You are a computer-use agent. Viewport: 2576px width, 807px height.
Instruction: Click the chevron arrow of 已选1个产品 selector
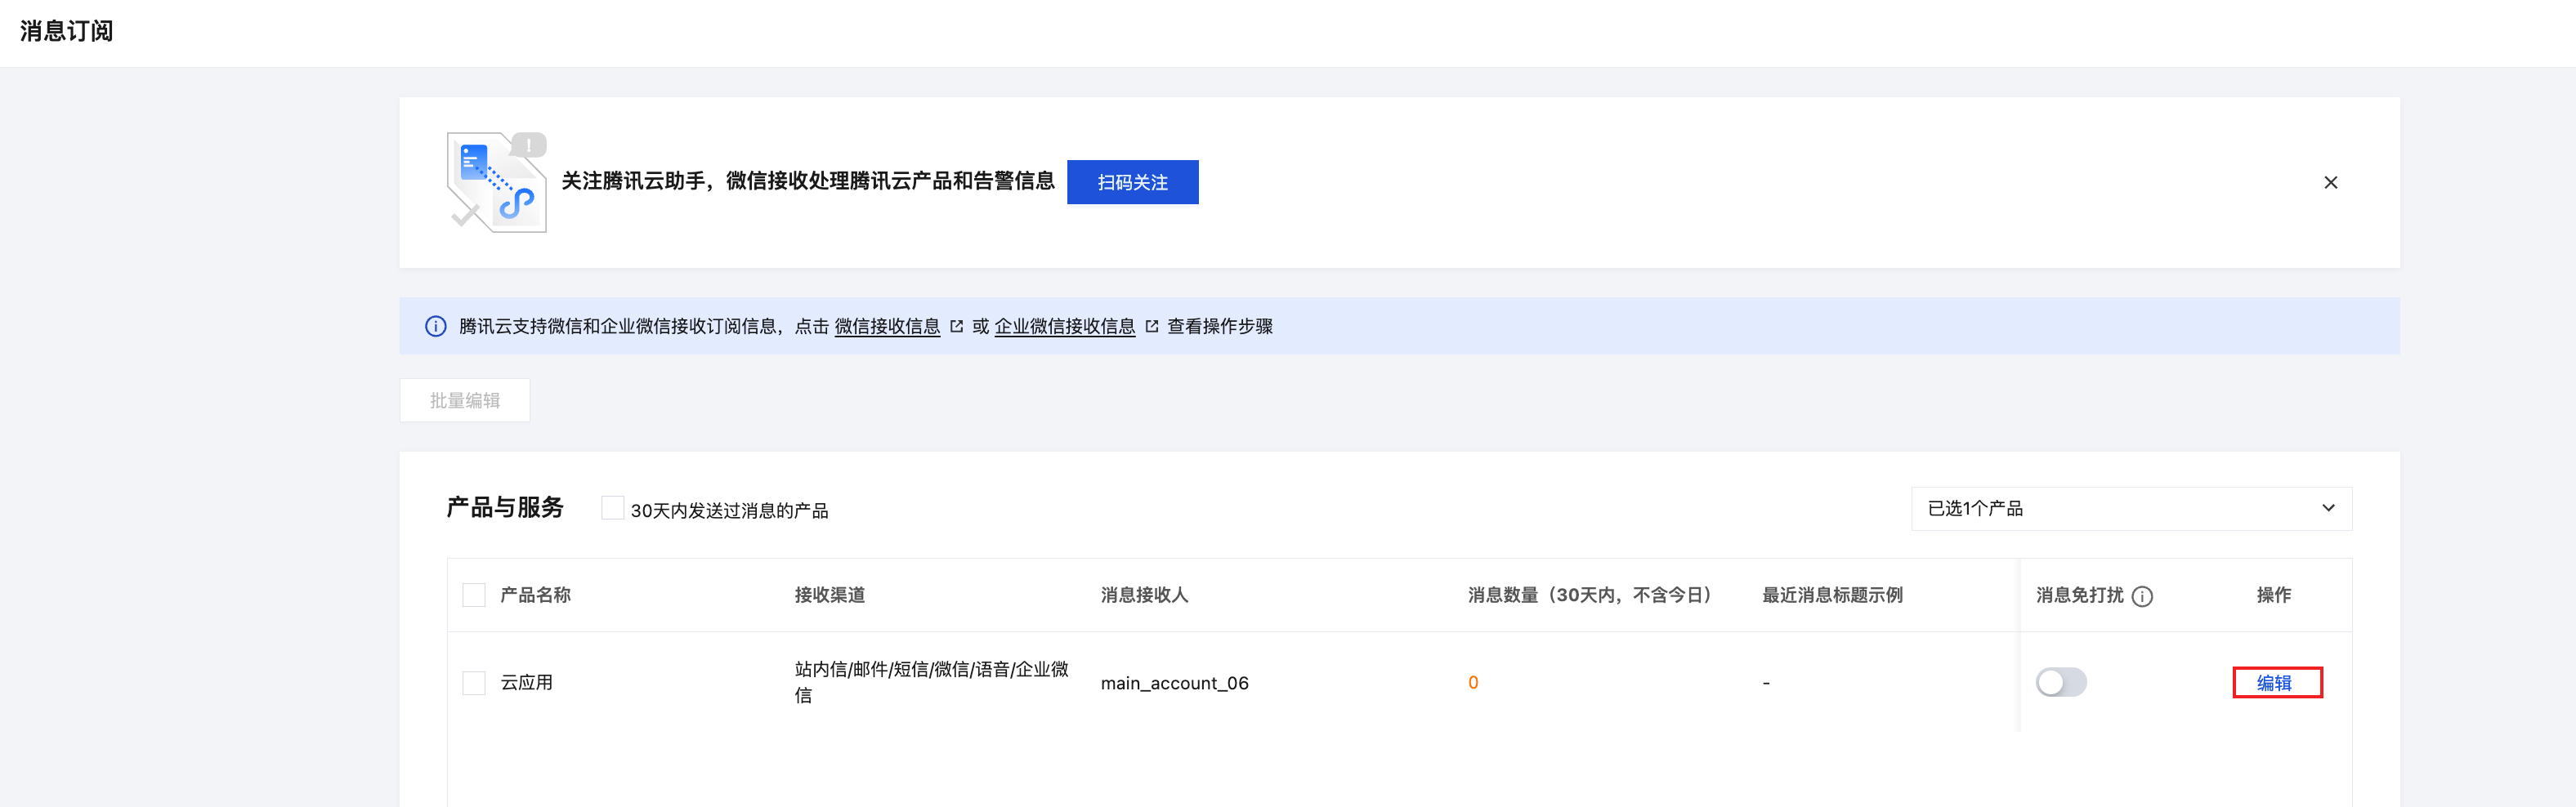2328,508
